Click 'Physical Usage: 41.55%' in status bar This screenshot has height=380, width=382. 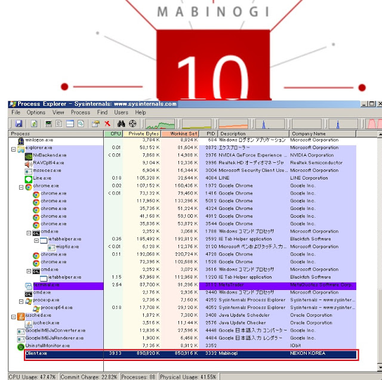(x=188, y=377)
